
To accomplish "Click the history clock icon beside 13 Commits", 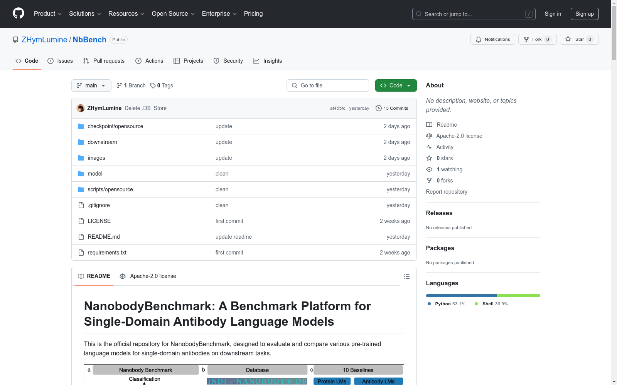I will point(379,108).
